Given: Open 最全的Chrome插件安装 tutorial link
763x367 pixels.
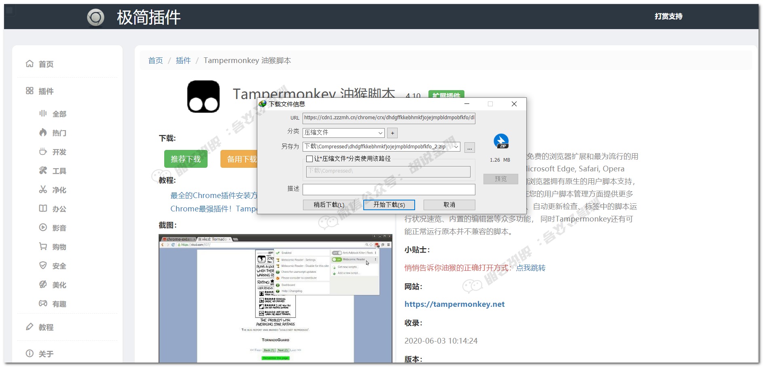Looking at the screenshot, I should coord(214,195).
